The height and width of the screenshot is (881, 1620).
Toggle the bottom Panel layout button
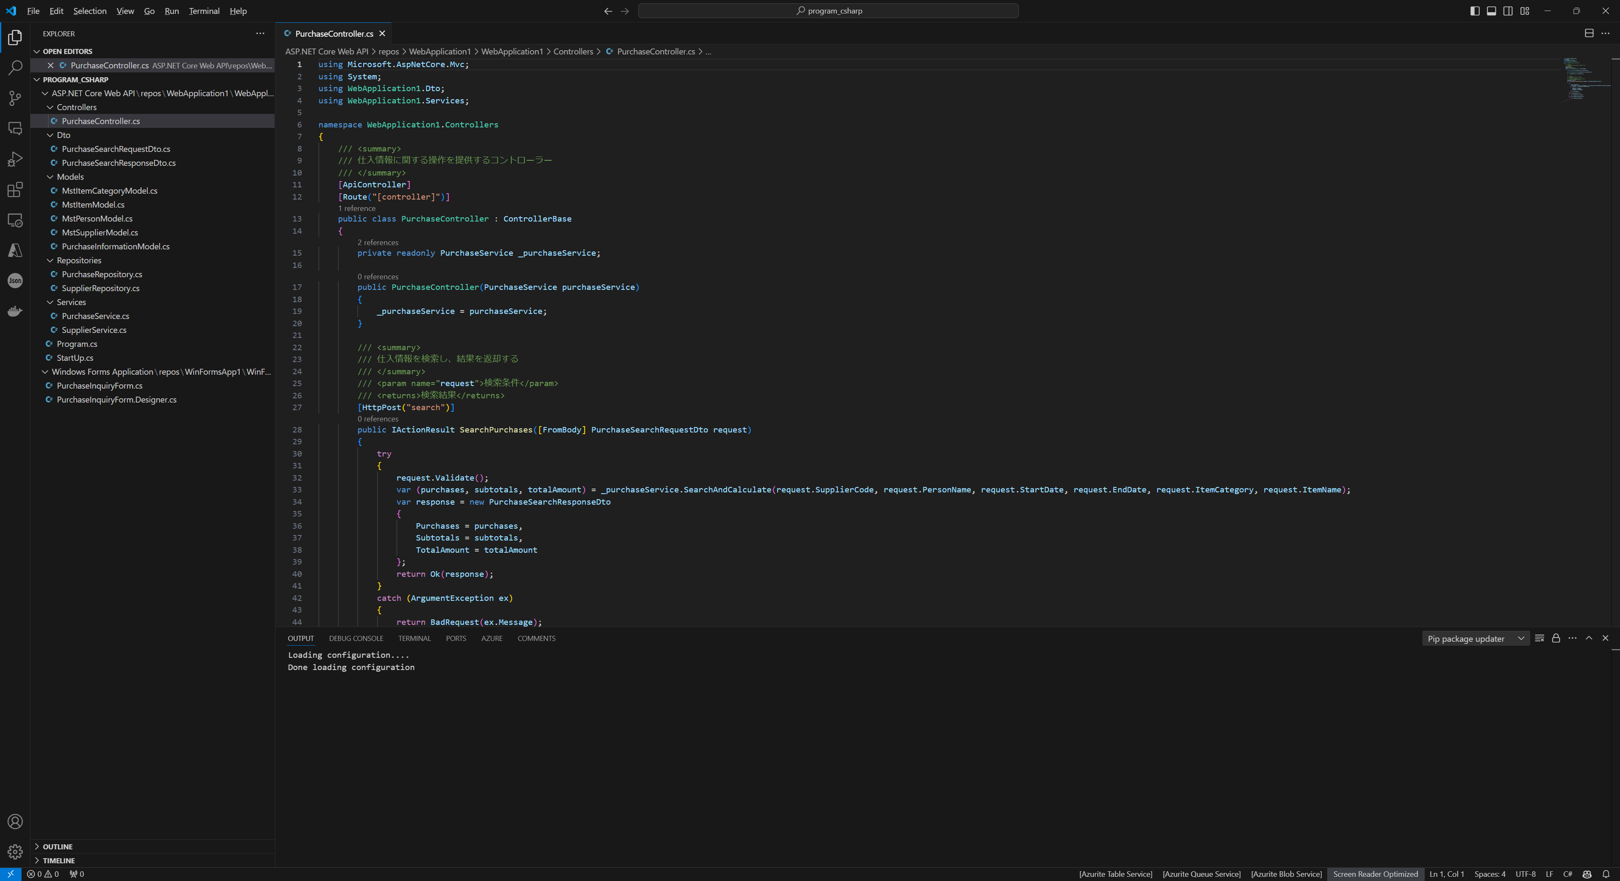point(1491,11)
